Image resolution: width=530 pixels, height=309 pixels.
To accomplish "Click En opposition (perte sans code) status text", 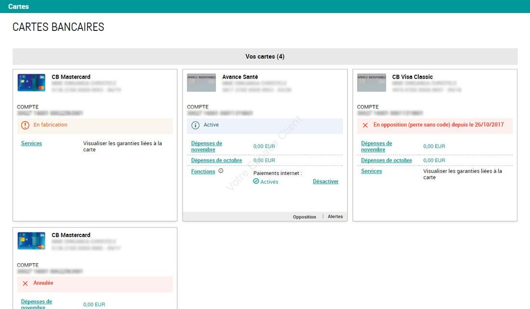I will coord(438,125).
